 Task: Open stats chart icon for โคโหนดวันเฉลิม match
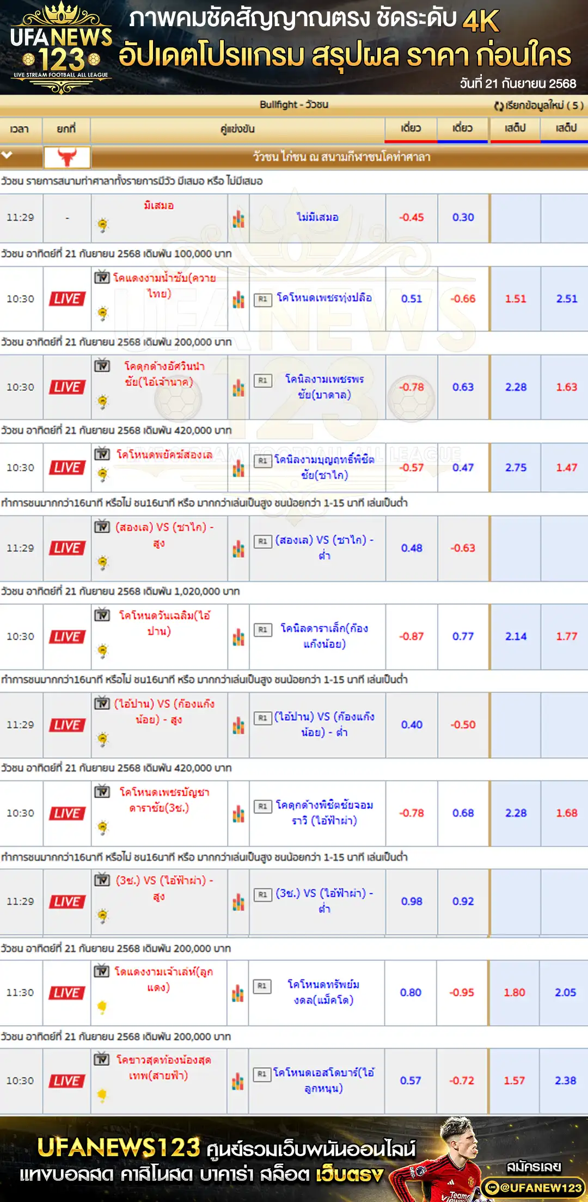tap(238, 637)
